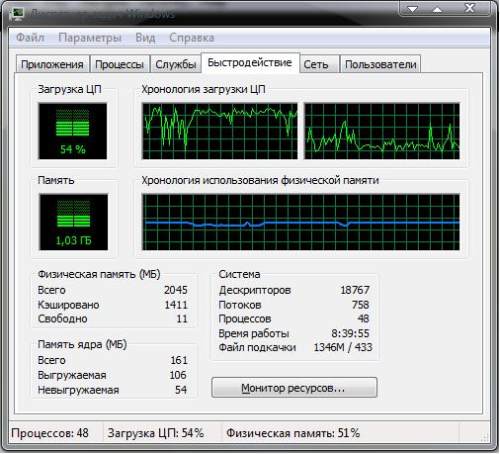Click the Монитор ресурсов button
This screenshot has width=500, height=454.
point(294,388)
